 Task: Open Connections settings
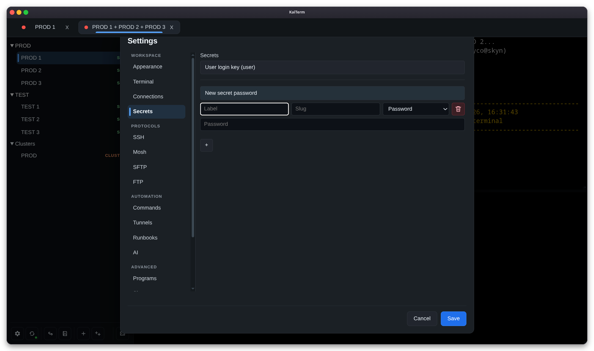pos(156,97)
